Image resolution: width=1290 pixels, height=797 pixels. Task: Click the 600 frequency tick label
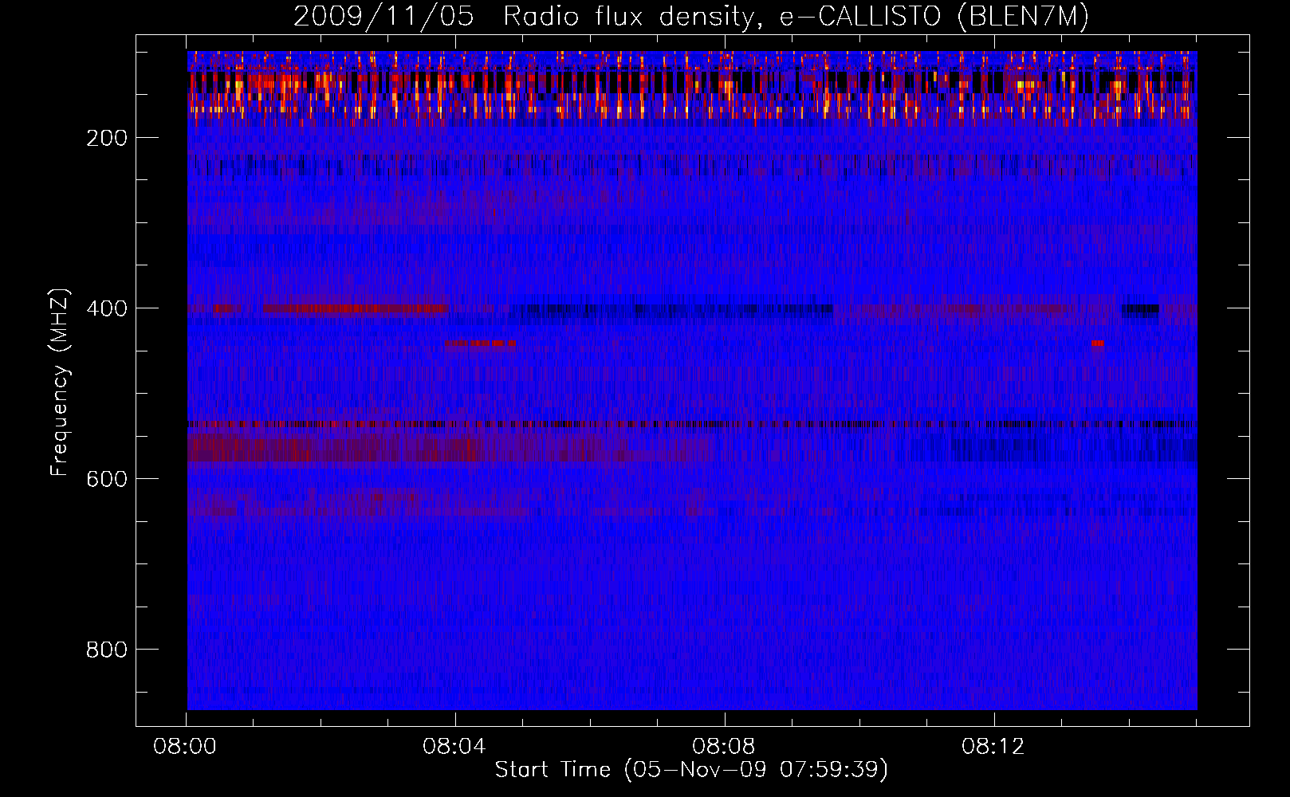(x=107, y=479)
